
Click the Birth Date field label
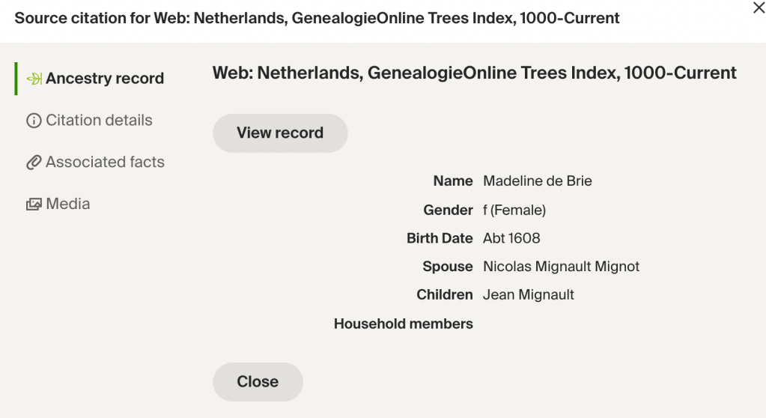coord(440,238)
